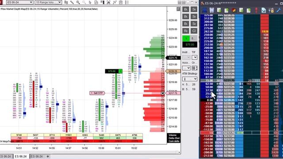Open the indicators zigzag line icon

click(115, 2)
